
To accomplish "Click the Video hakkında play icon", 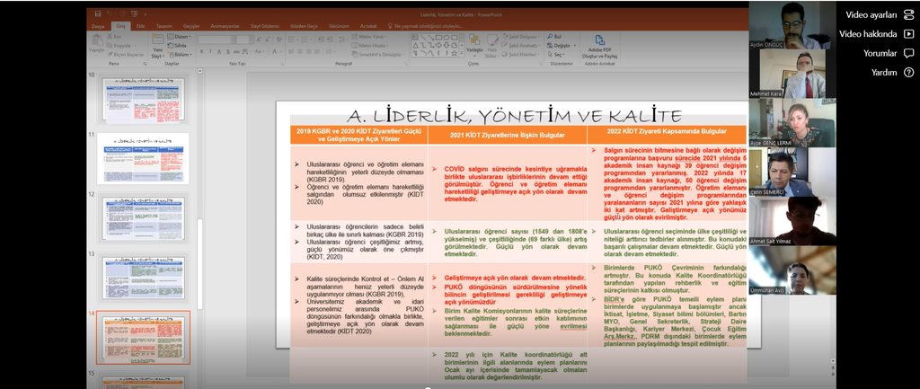I will [908, 33].
